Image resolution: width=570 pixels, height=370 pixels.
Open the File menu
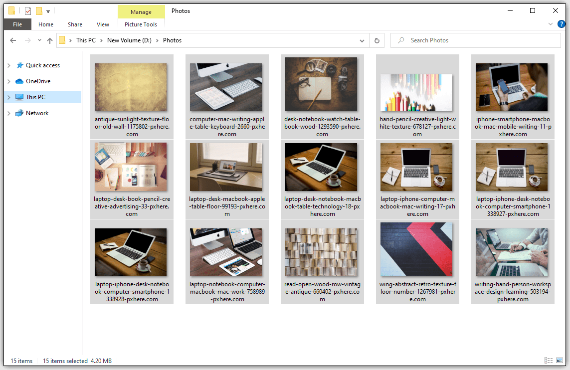tap(17, 24)
